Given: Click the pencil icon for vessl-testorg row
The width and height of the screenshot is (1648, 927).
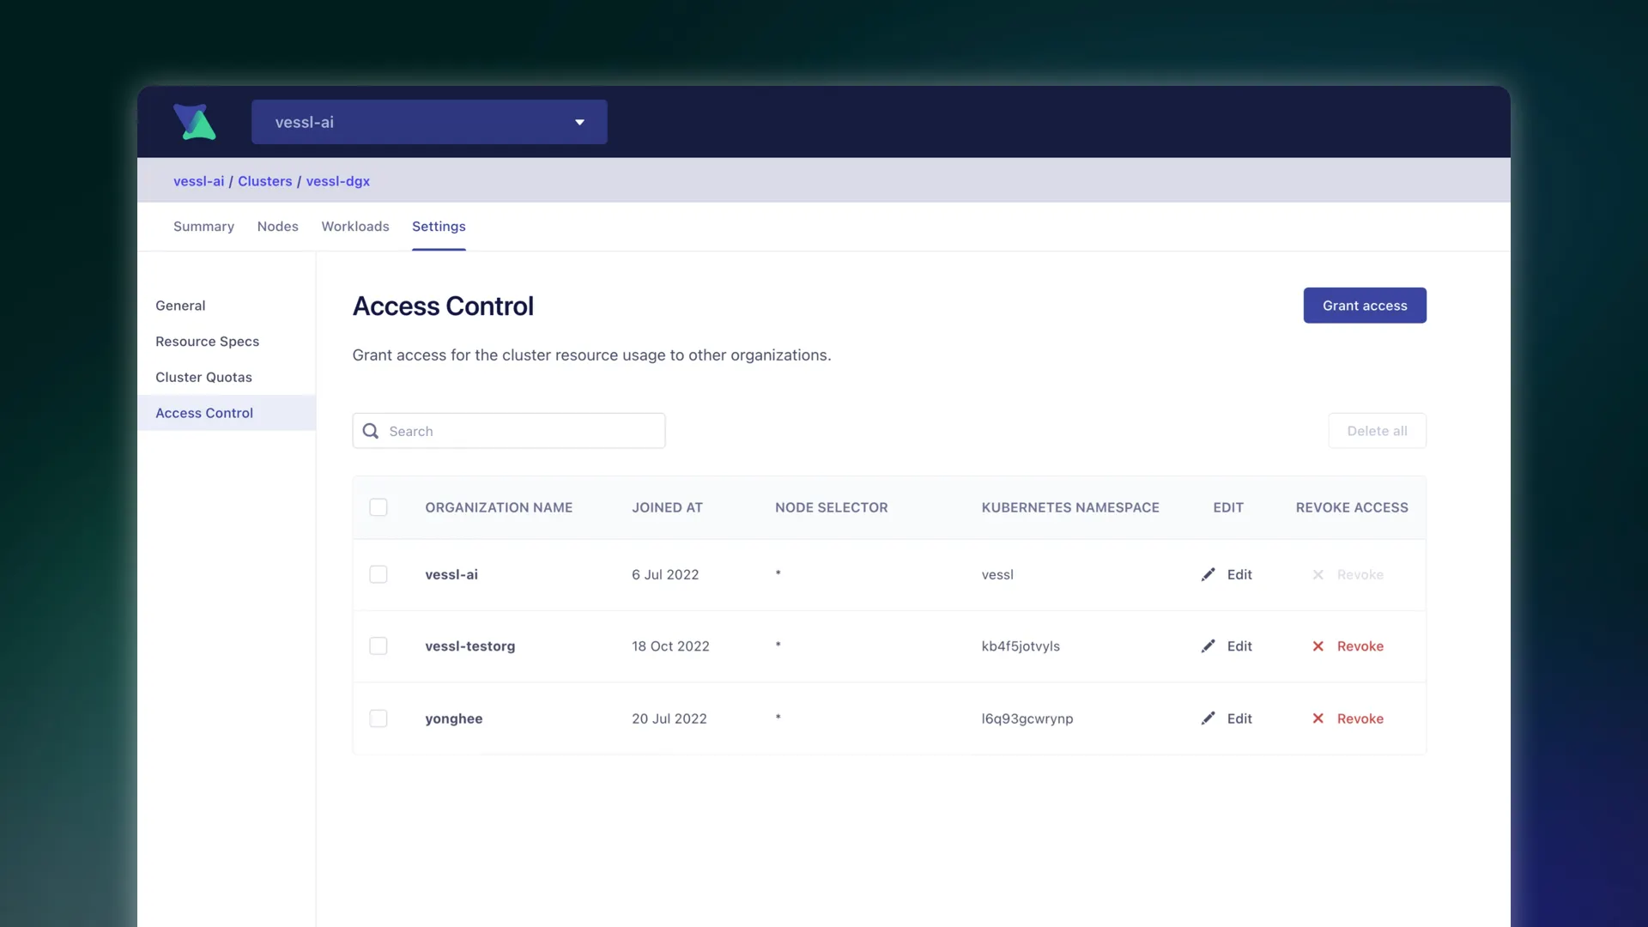Looking at the screenshot, I should tap(1208, 646).
